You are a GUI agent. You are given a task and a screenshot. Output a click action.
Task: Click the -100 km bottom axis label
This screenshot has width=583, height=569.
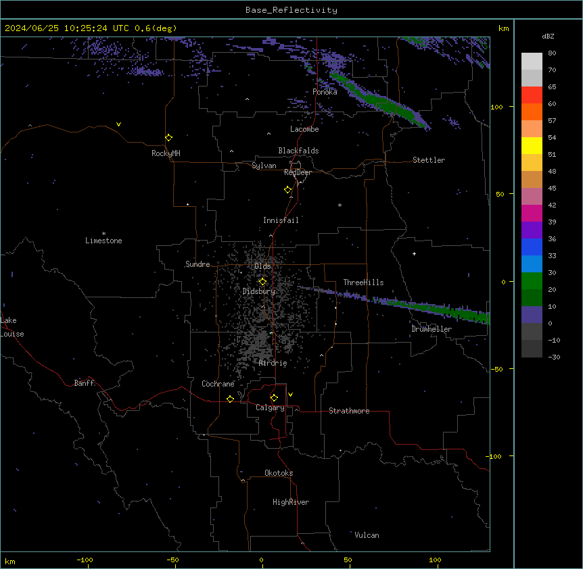(85, 560)
